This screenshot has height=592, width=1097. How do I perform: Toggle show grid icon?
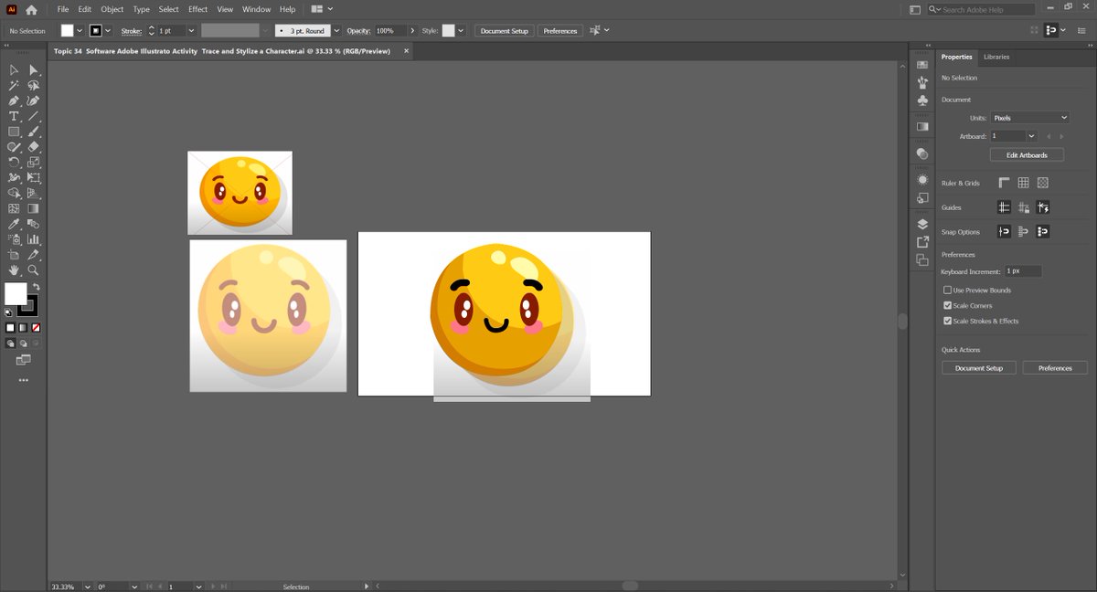(1023, 183)
